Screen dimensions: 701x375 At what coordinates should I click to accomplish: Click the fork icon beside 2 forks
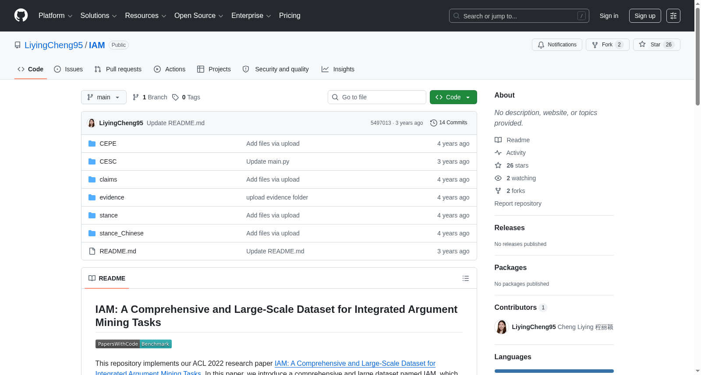[x=498, y=191]
